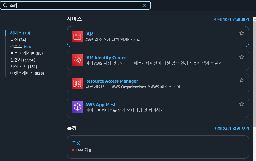Star the AWS App Mesh service
Image resolution: width=256 pixels, height=161 pixels.
(x=242, y=104)
